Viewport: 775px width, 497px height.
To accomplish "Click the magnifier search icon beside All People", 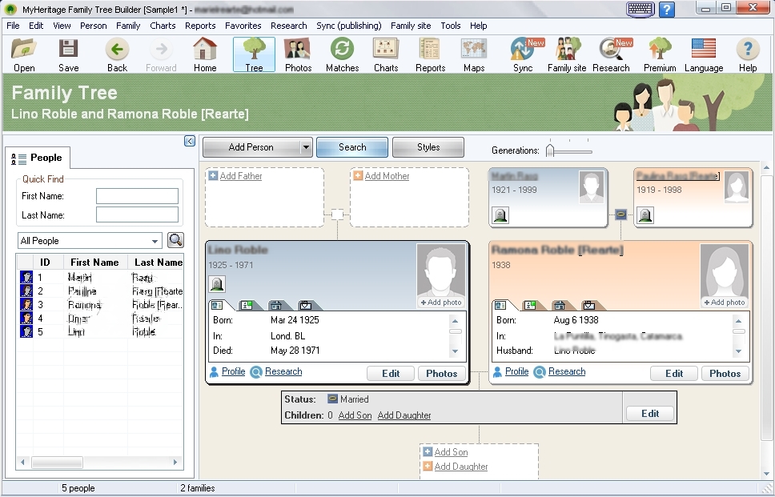I will (x=175, y=240).
